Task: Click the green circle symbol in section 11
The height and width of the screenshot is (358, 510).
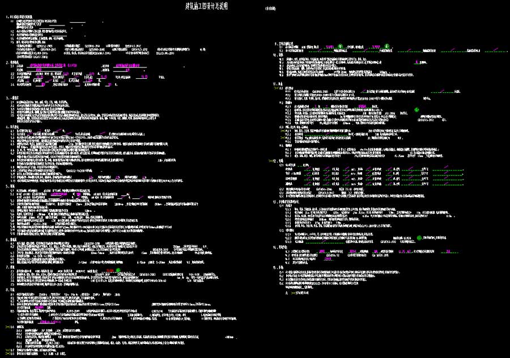Action: tap(417, 109)
